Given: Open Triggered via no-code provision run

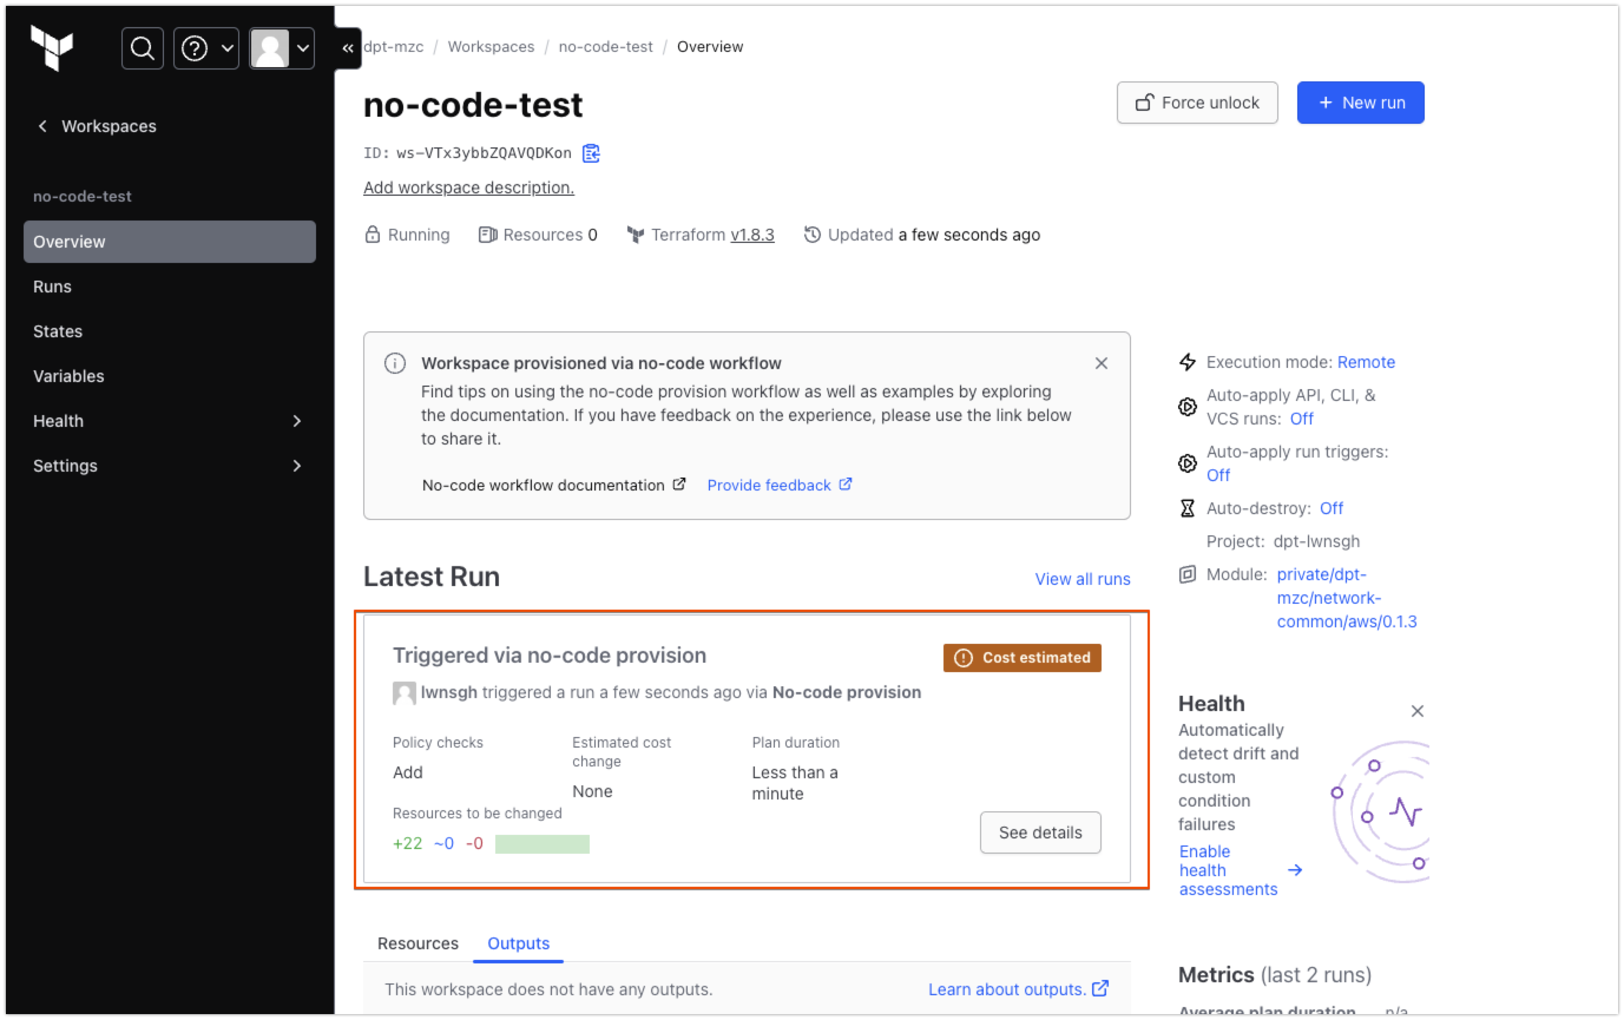Looking at the screenshot, I should pyautogui.click(x=550, y=656).
